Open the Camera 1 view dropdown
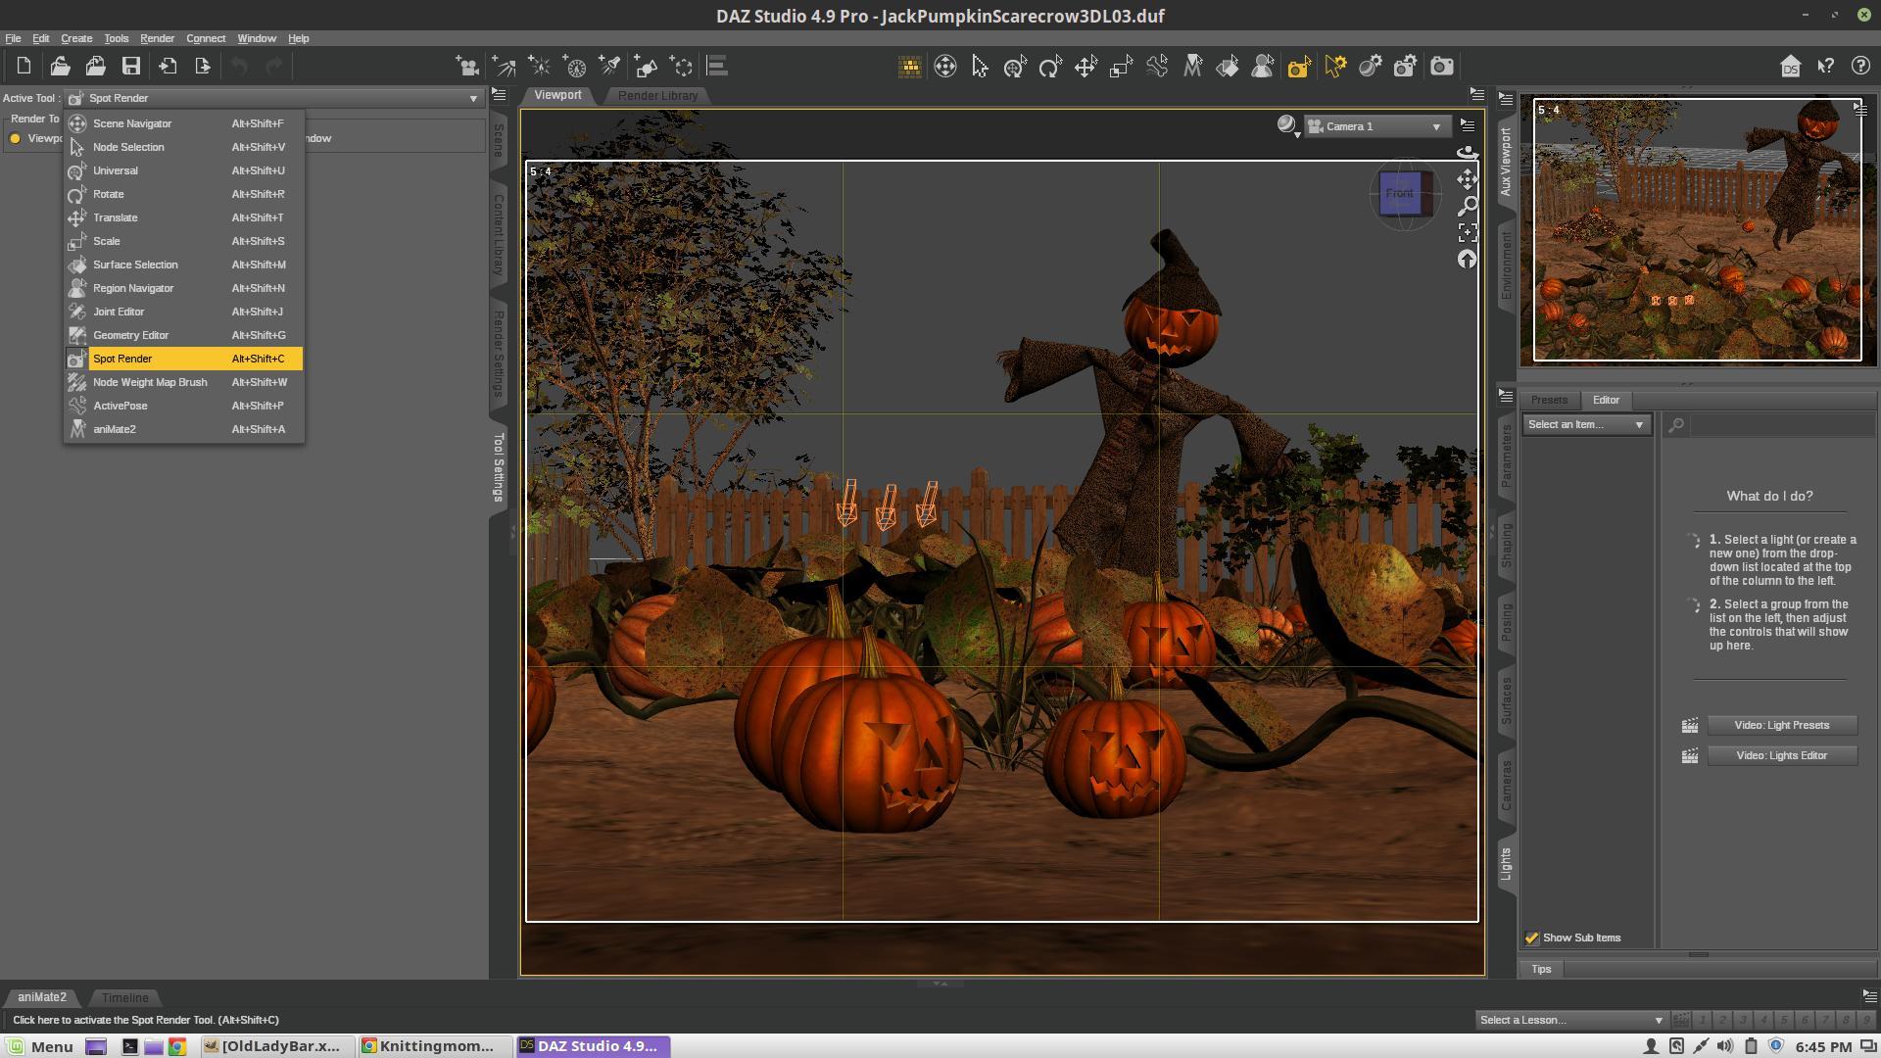This screenshot has height=1058, width=1881. (x=1376, y=126)
